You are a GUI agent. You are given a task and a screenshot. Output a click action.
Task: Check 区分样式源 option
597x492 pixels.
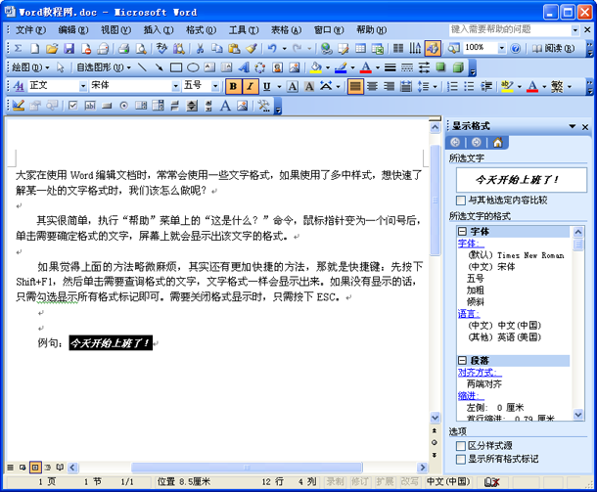(x=461, y=446)
